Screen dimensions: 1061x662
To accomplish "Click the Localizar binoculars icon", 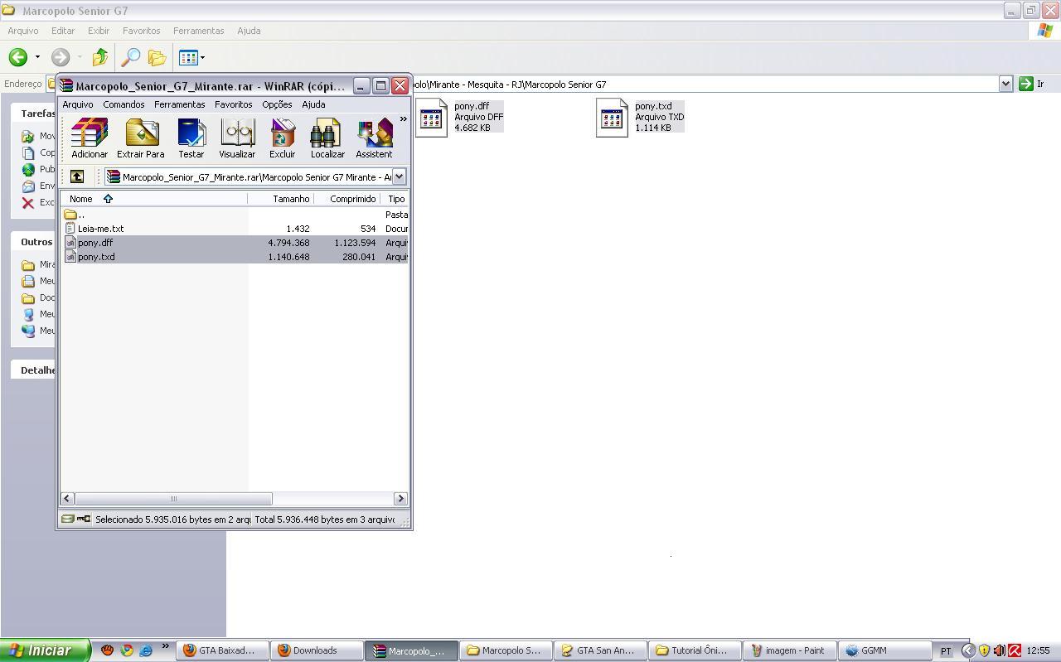I will tap(327, 138).
